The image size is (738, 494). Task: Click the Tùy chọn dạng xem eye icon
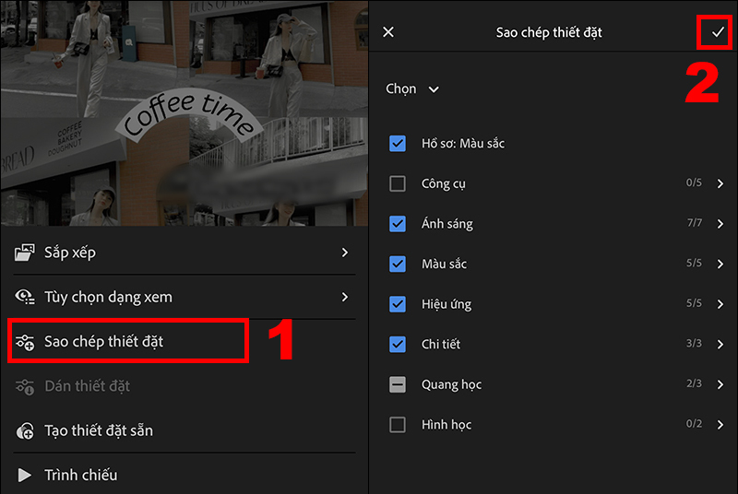[25, 297]
